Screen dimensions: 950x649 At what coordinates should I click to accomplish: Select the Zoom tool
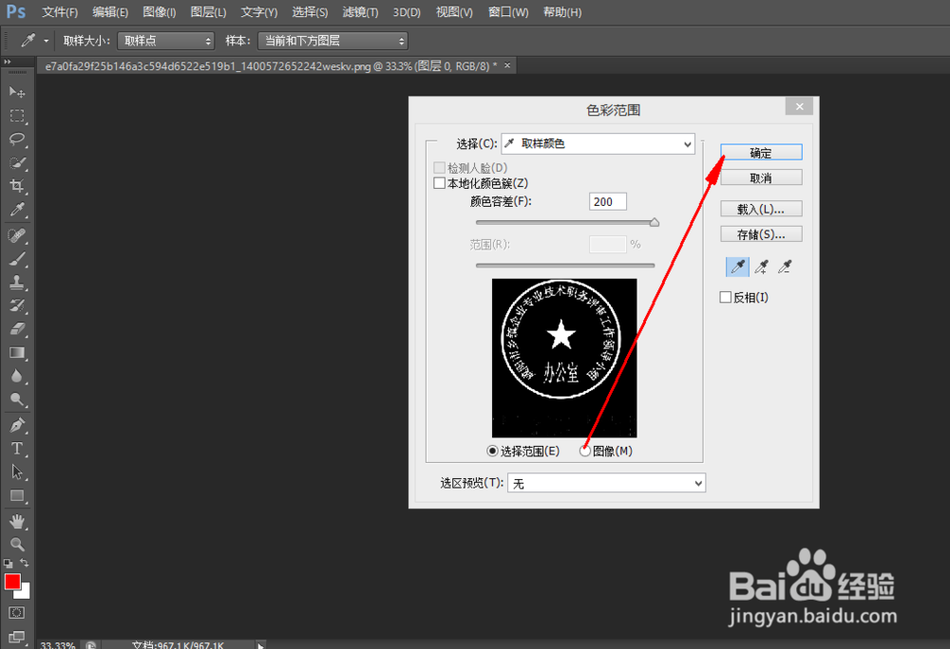coord(17,545)
